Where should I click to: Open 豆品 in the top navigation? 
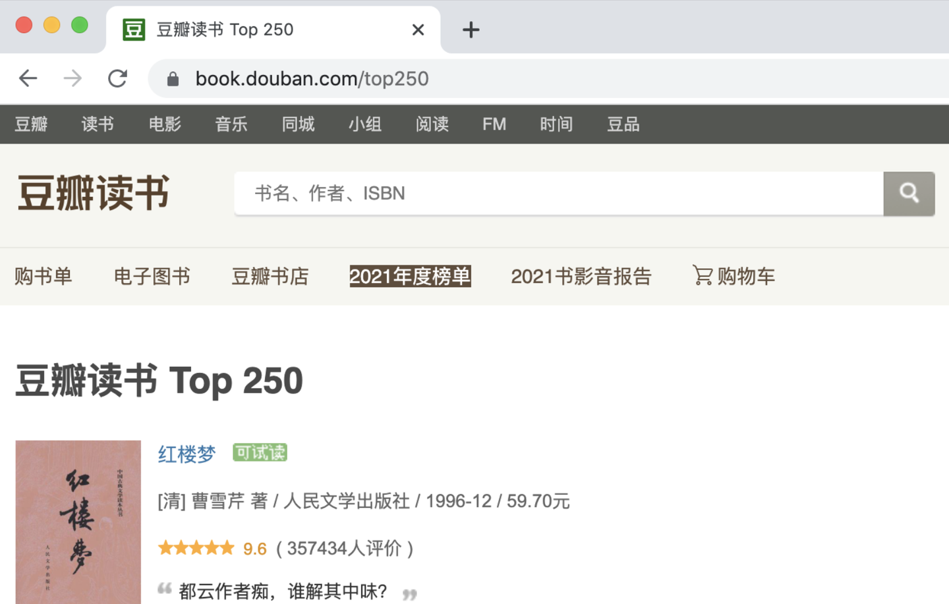(x=623, y=124)
